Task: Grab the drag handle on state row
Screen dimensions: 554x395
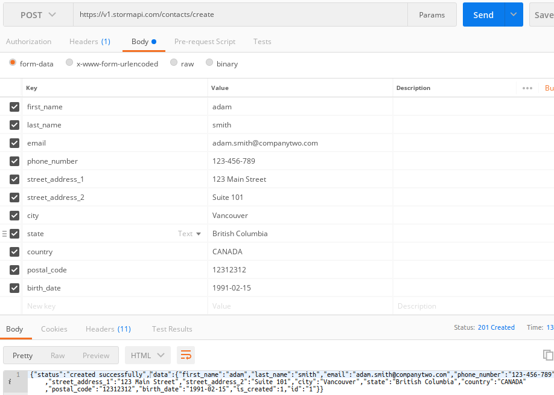Action: [4, 234]
